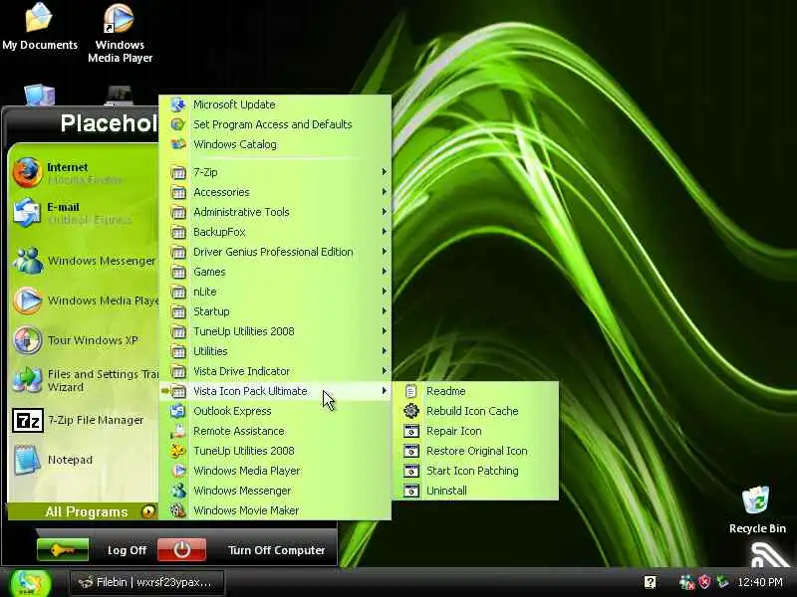This screenshot has height=597, width=797.
Task: Expand the Games submenu arrow
Action: (385, 271)
